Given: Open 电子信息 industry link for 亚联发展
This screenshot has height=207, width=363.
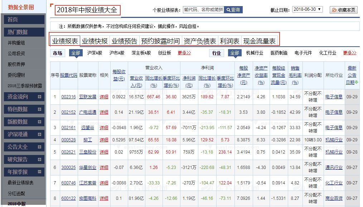Looking at the screenshot, I should pos(334,97).
